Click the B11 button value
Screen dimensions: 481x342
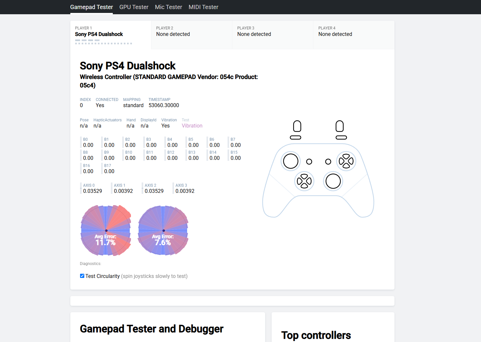pos(151,158)
